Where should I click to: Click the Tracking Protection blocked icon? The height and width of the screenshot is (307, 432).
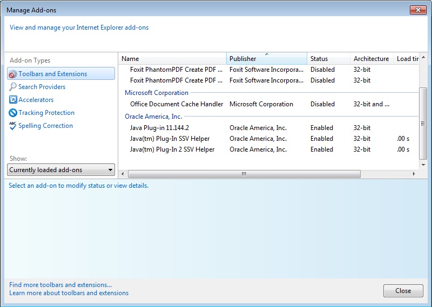(x=13, y=113)
